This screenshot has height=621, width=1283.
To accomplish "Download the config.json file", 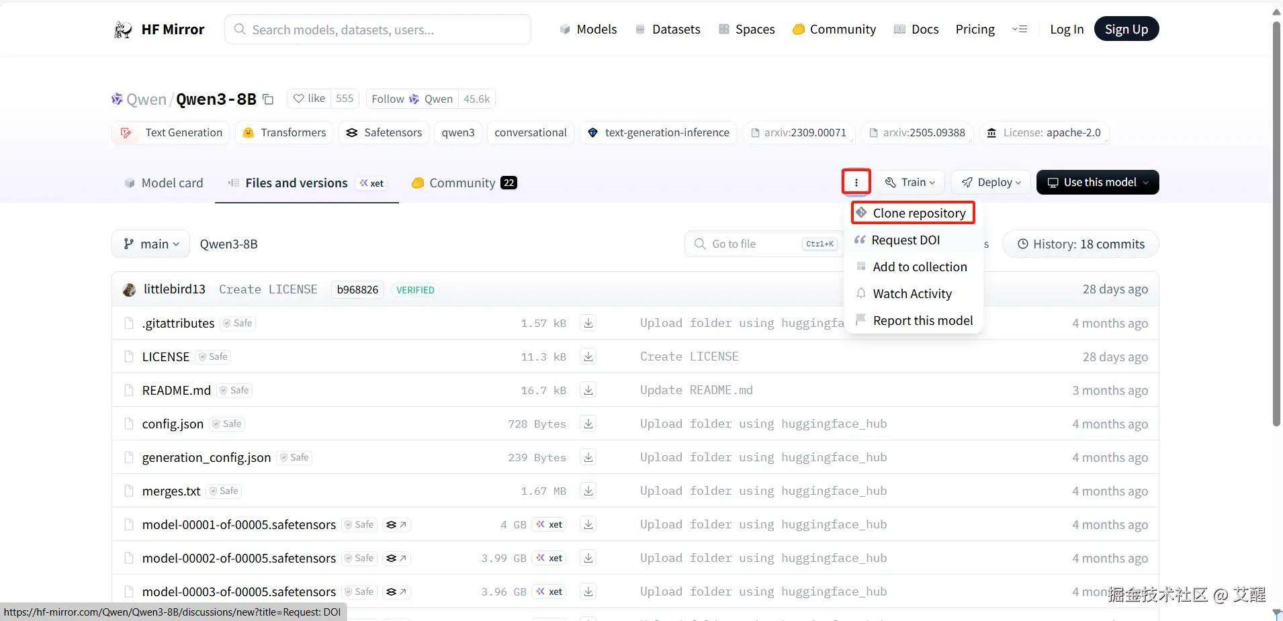I will coord(588,424).
